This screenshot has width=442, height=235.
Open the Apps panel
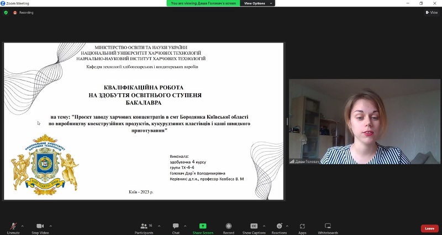(x=302, y=228)
